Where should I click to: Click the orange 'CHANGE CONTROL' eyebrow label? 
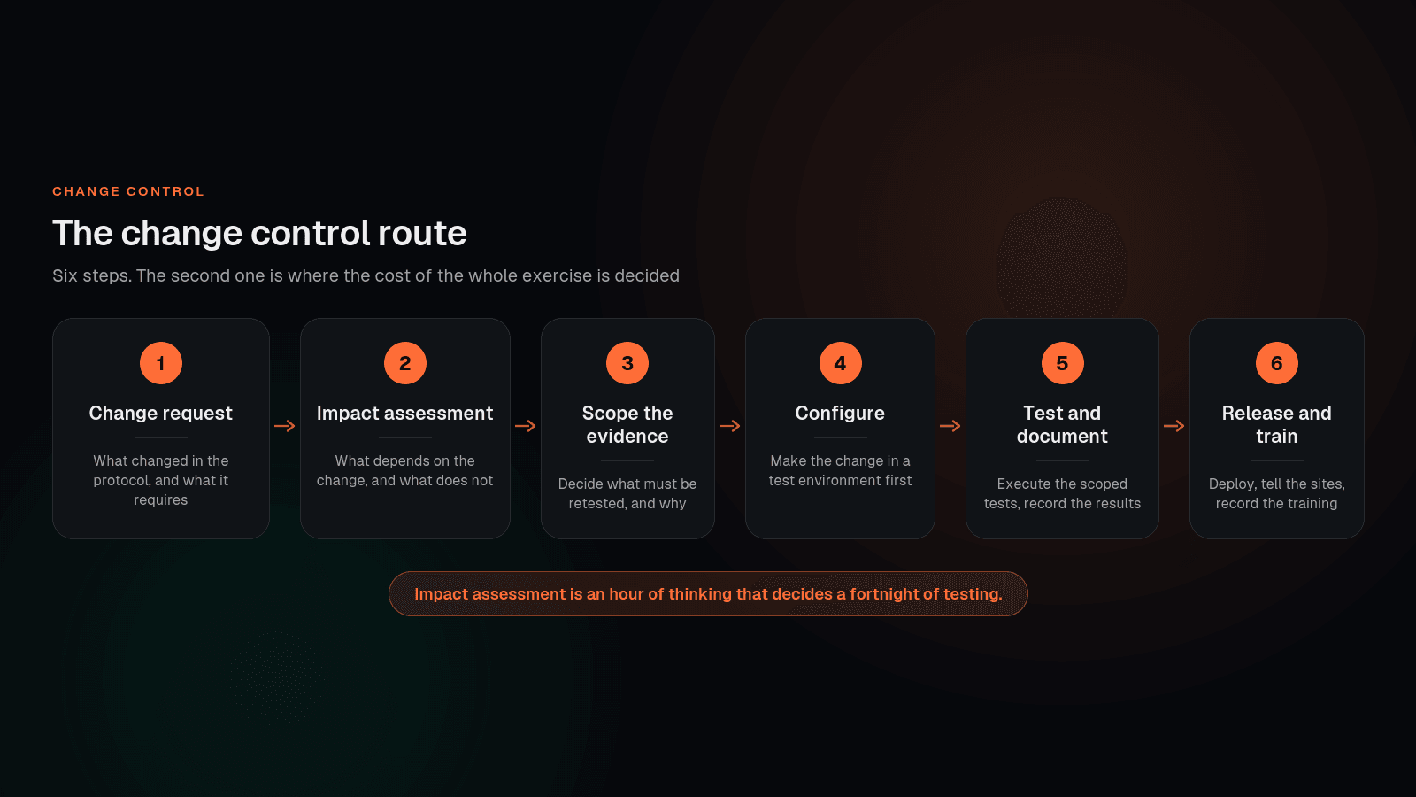coord(128,191)
